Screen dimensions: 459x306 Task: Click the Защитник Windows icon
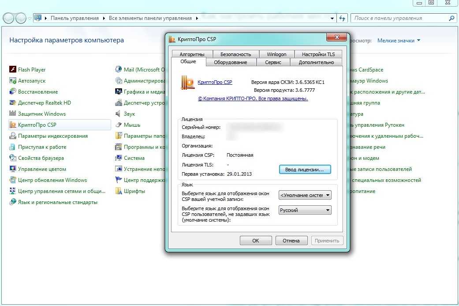pos(13,114)
